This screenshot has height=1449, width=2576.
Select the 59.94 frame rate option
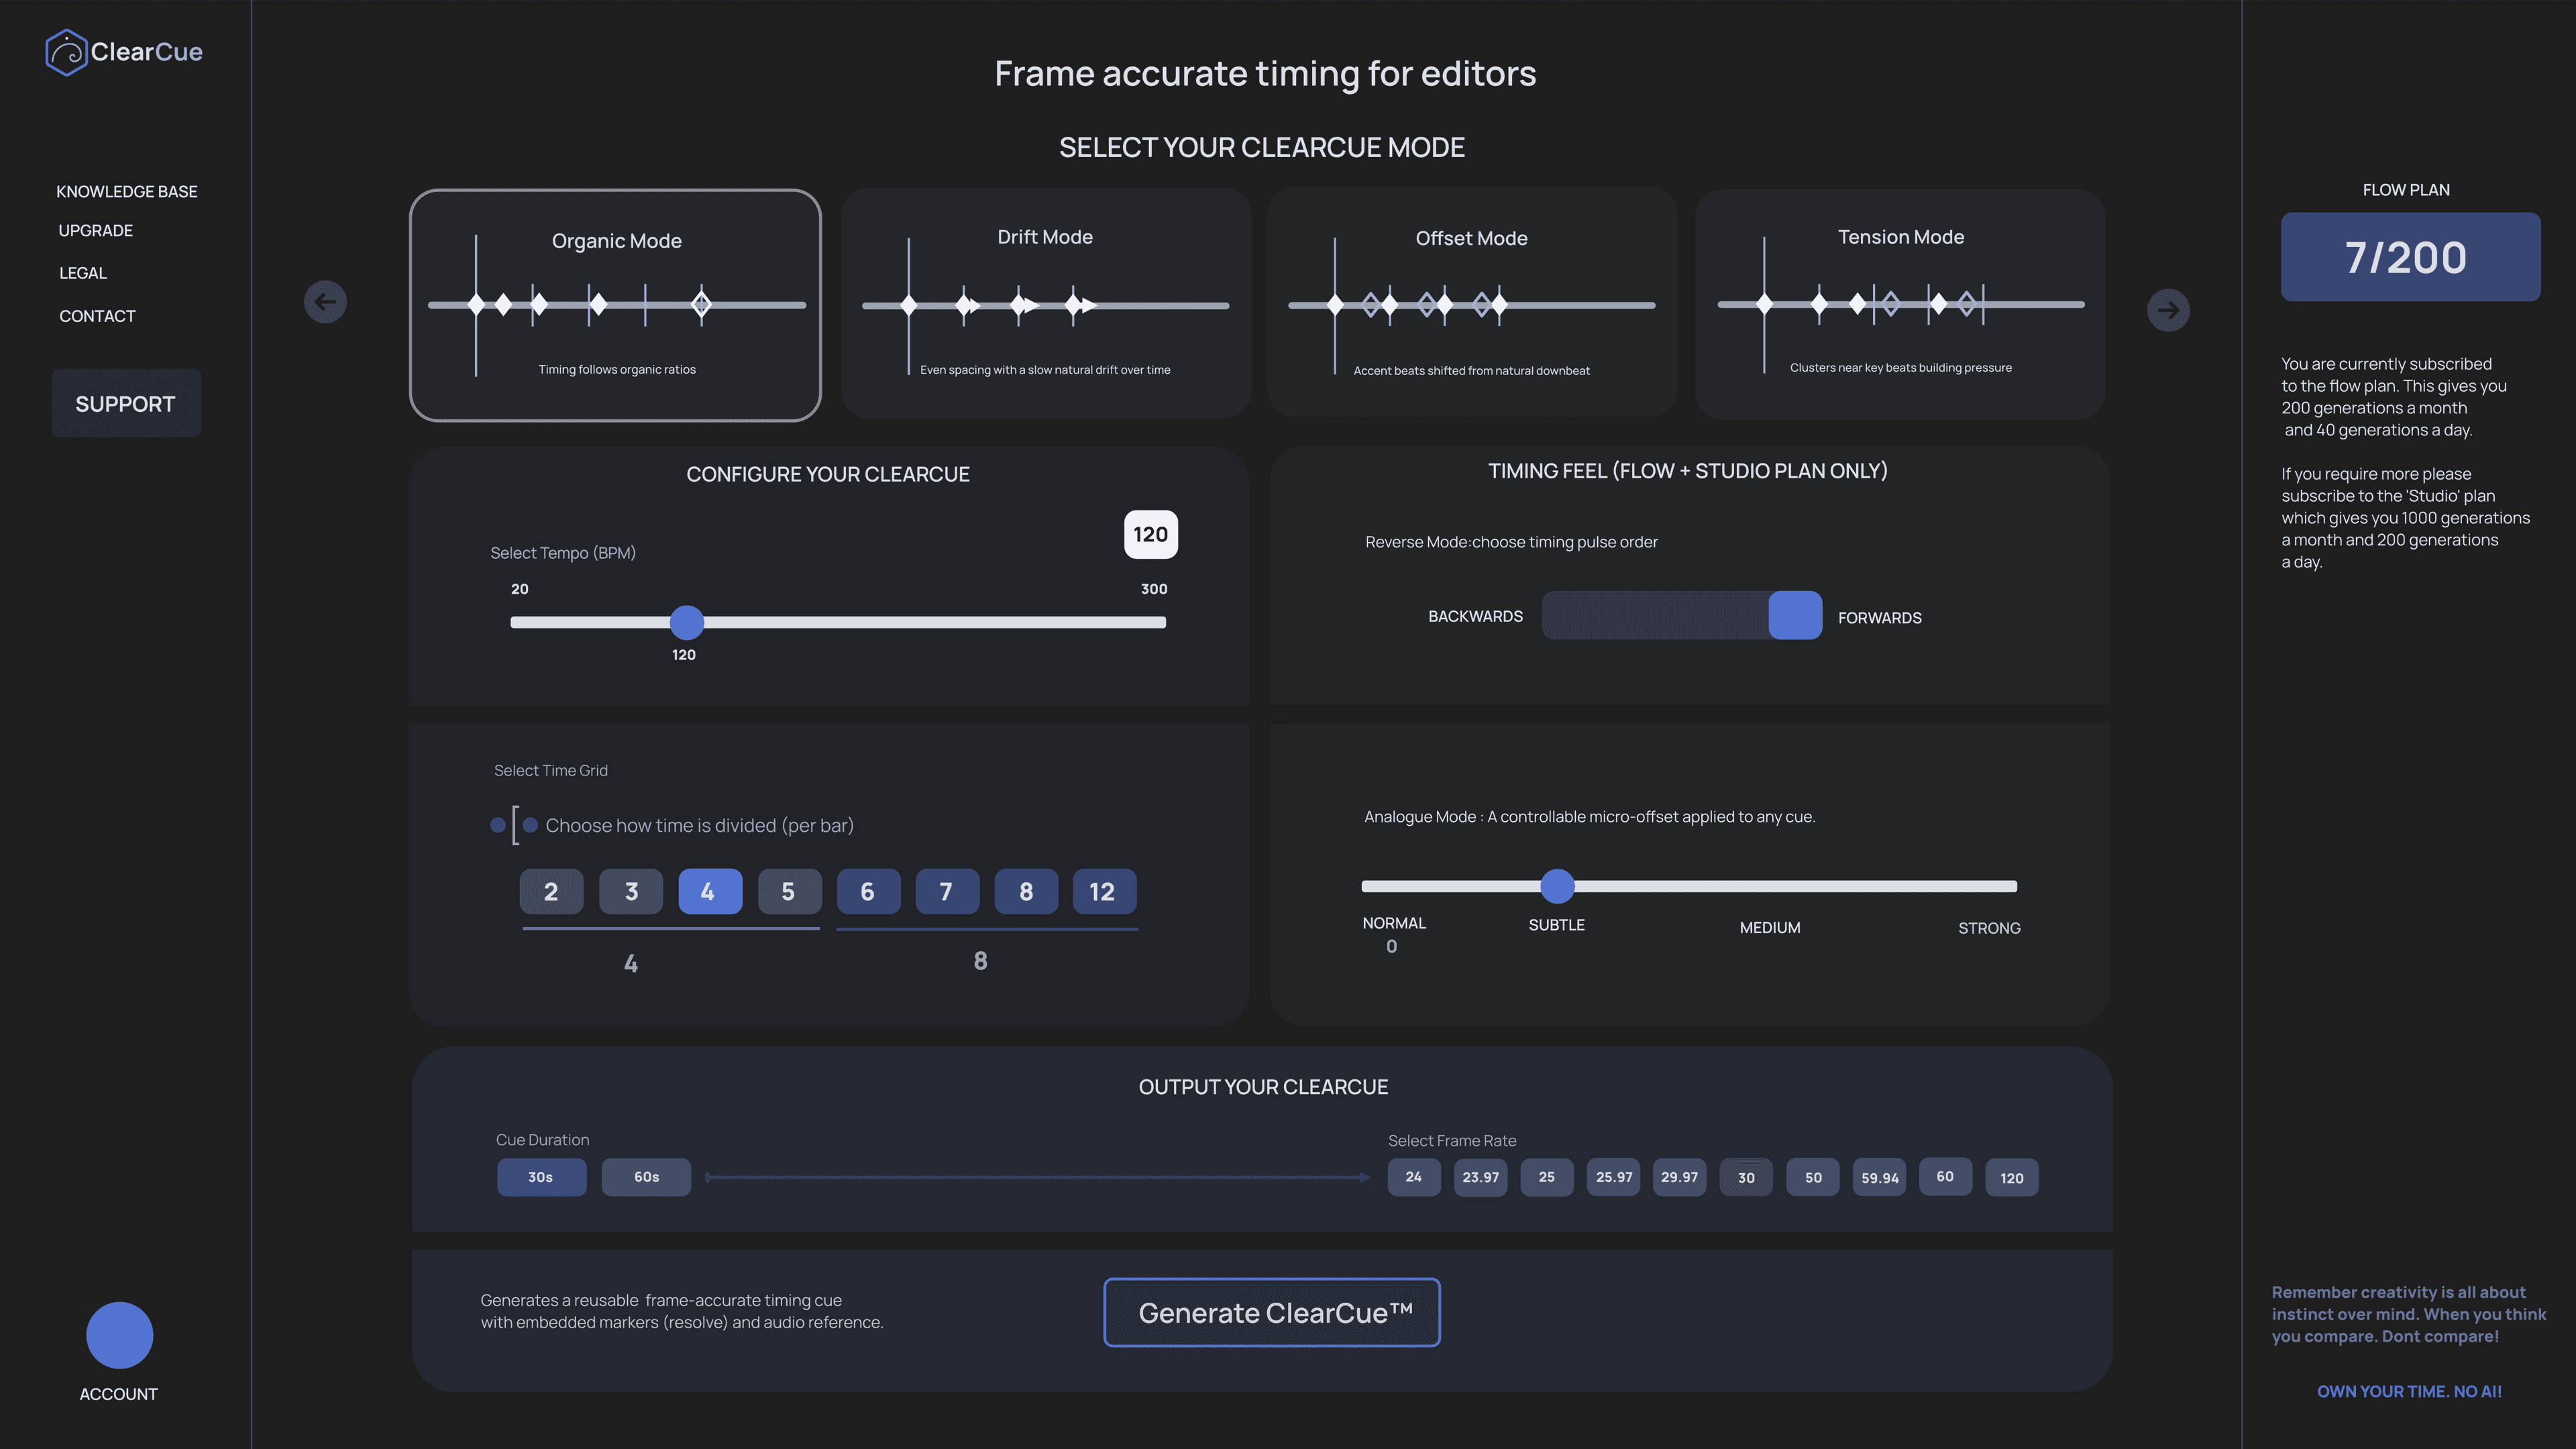click(x=1879, y=1177)
